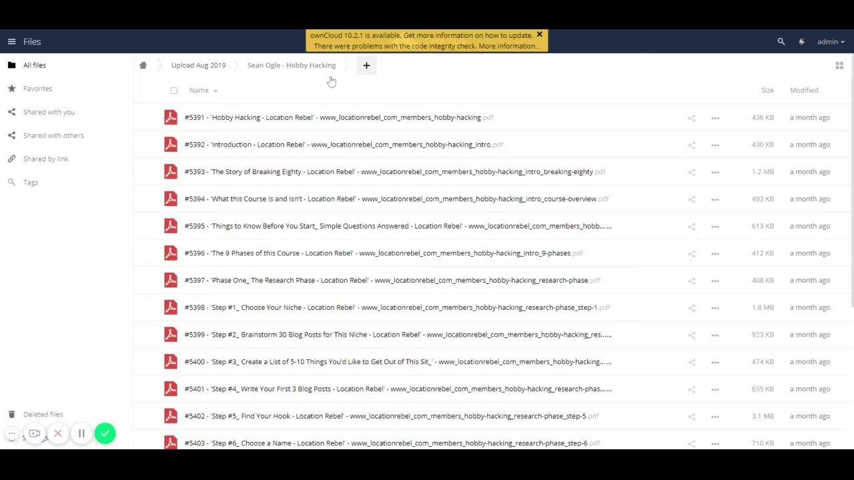Open PDF icon of file #5397
854x480 pixels.
pyautogui.click(x=171, y=280)
